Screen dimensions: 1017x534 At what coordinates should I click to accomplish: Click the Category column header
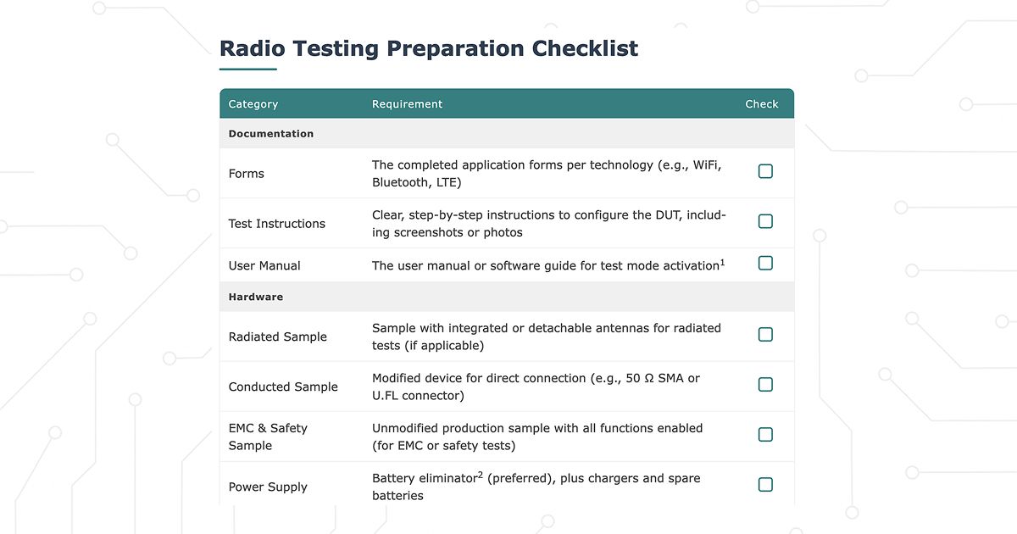[x=253, y=103]
